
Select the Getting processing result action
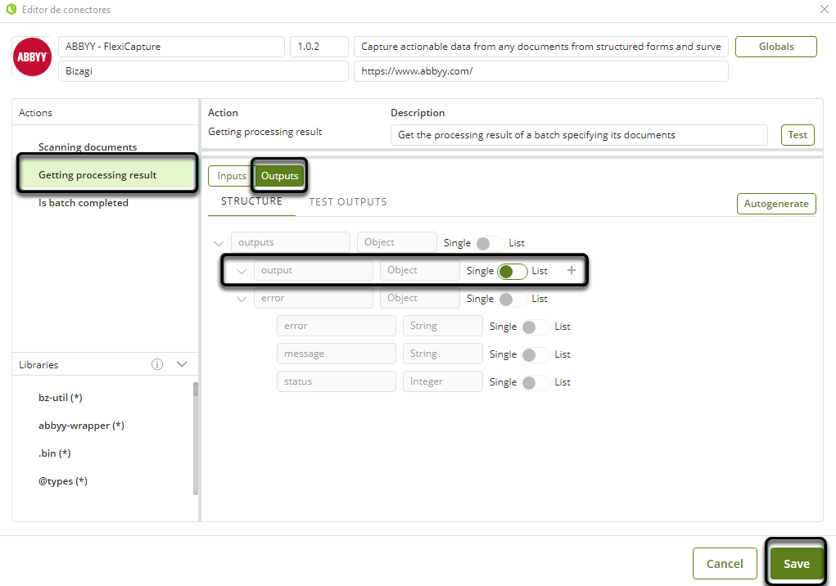coord(106,174)
